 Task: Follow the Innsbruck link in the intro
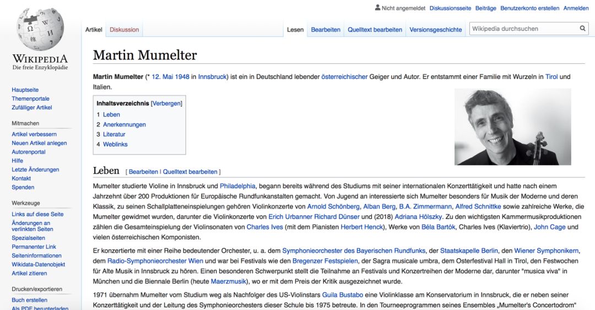(212, 76)
